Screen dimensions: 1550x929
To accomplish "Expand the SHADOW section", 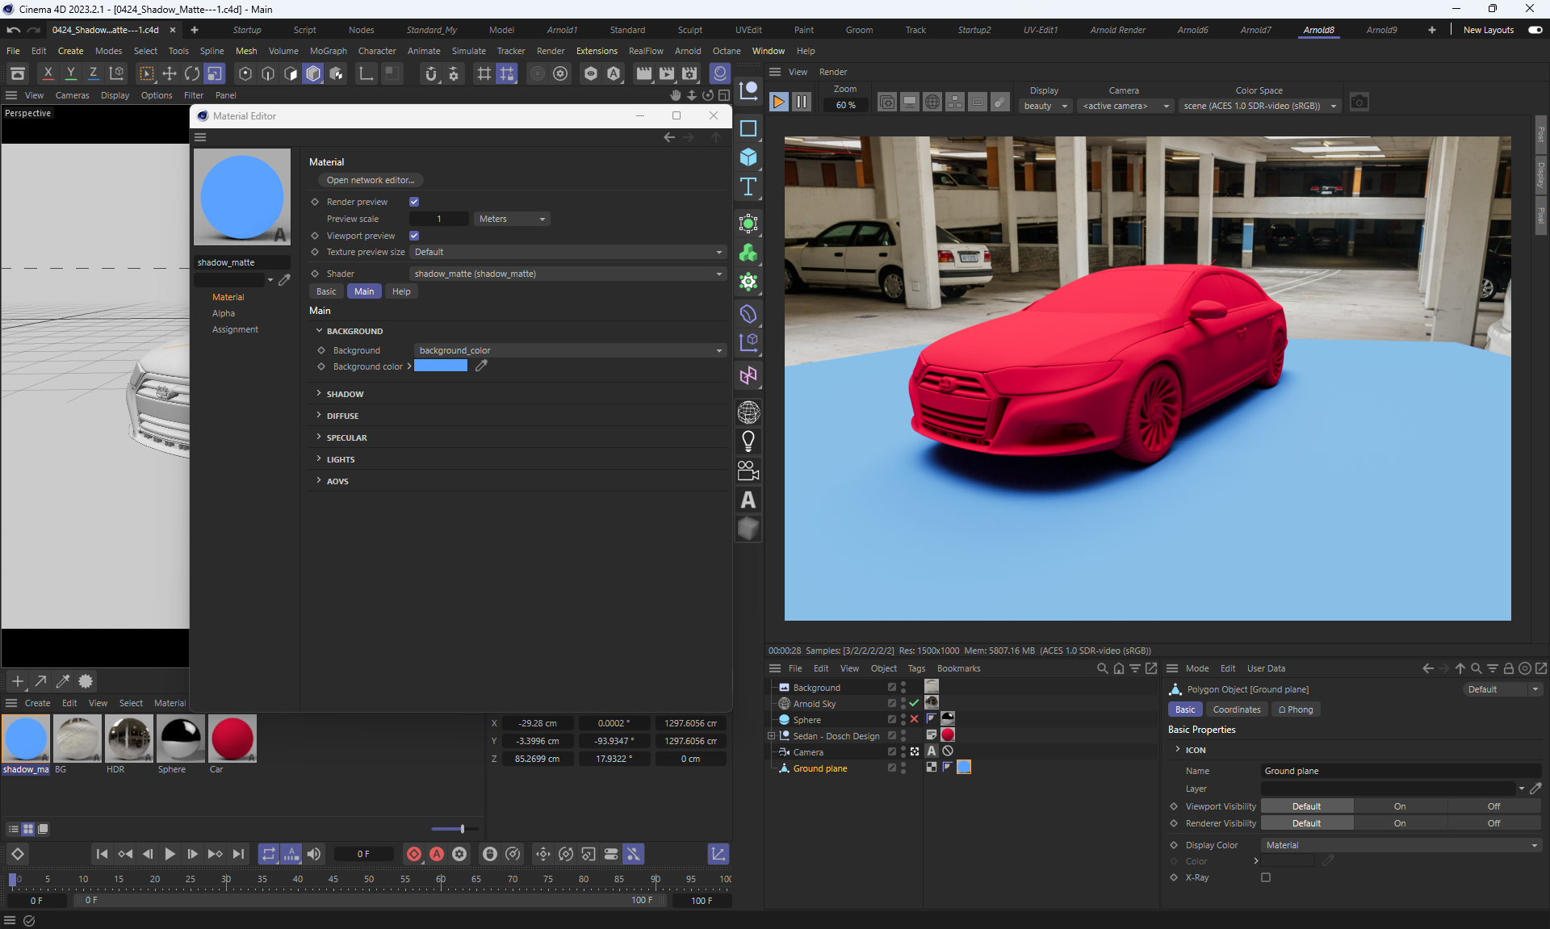I will 345,394.
